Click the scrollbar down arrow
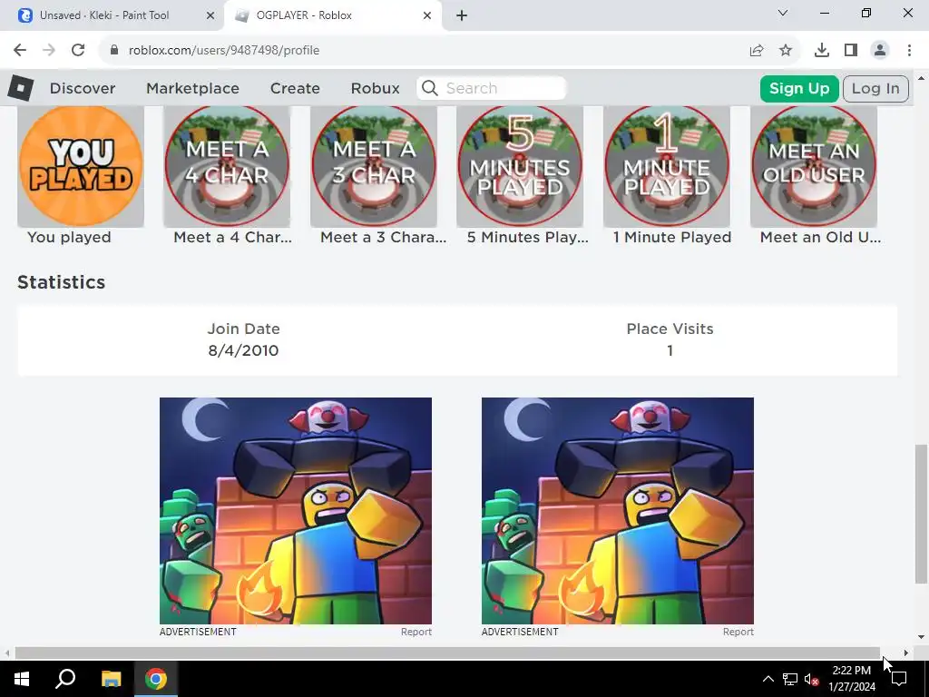 [921, 638]
